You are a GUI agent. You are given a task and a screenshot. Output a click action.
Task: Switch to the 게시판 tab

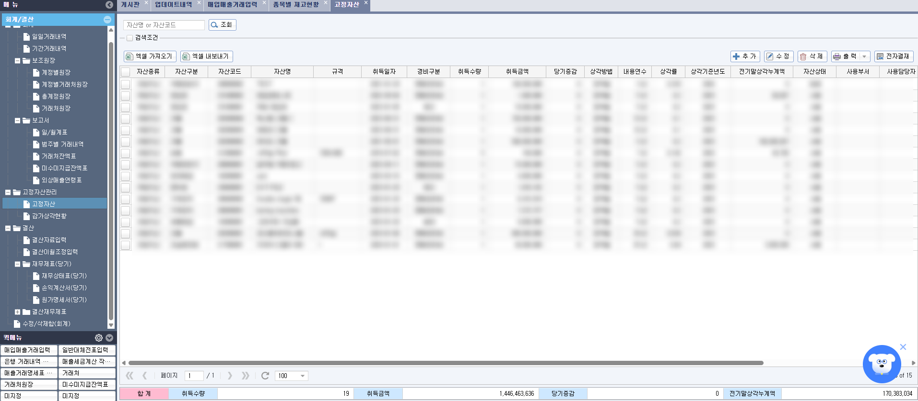pos(130,5)
